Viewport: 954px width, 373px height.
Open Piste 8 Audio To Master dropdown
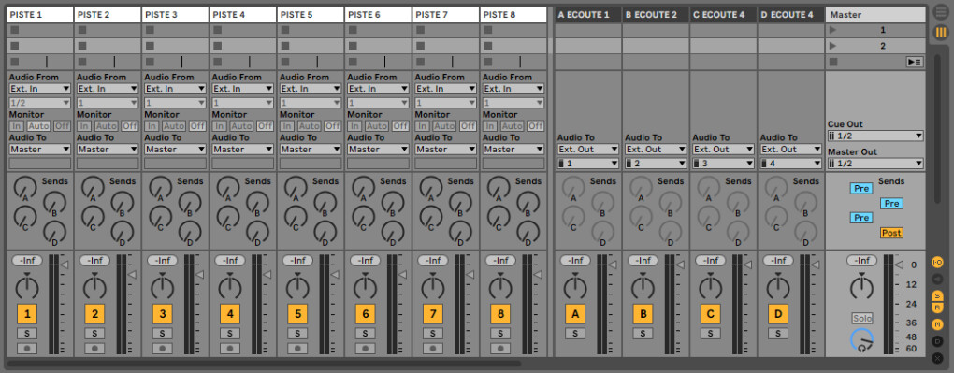513,149
